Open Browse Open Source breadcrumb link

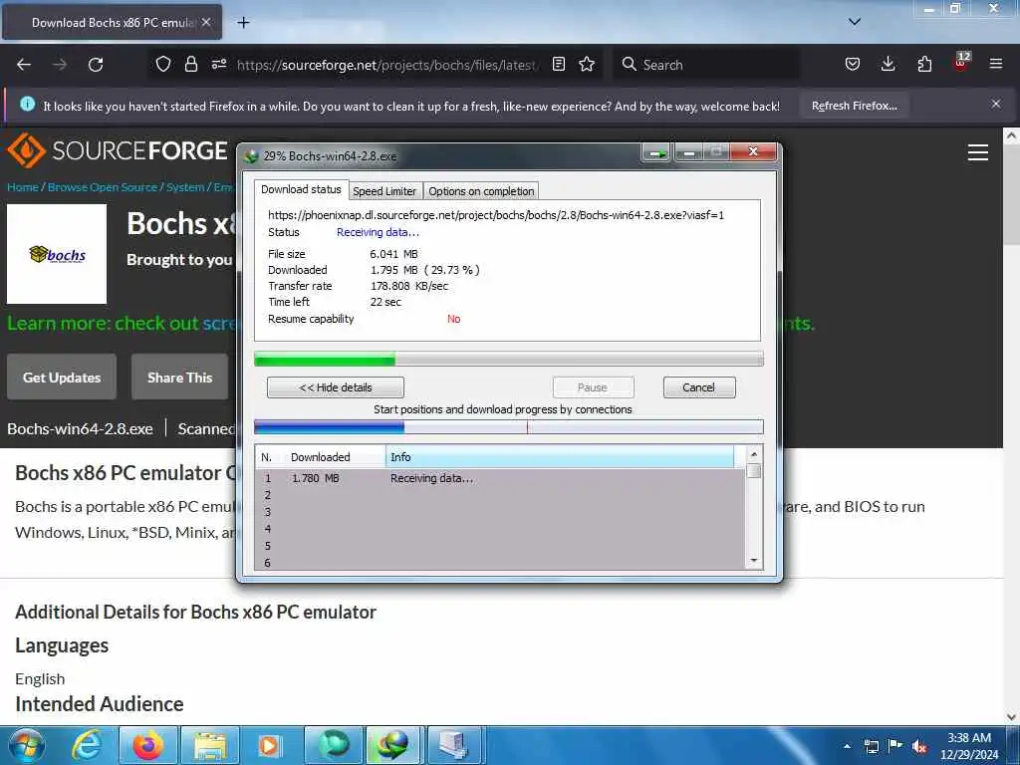pos(103,187)
